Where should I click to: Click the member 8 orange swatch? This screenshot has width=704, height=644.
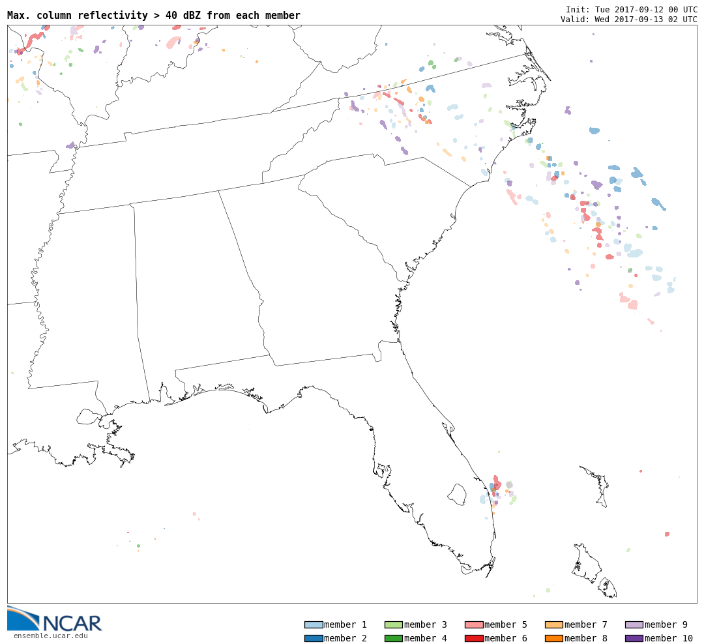click(x=554, y=638)
